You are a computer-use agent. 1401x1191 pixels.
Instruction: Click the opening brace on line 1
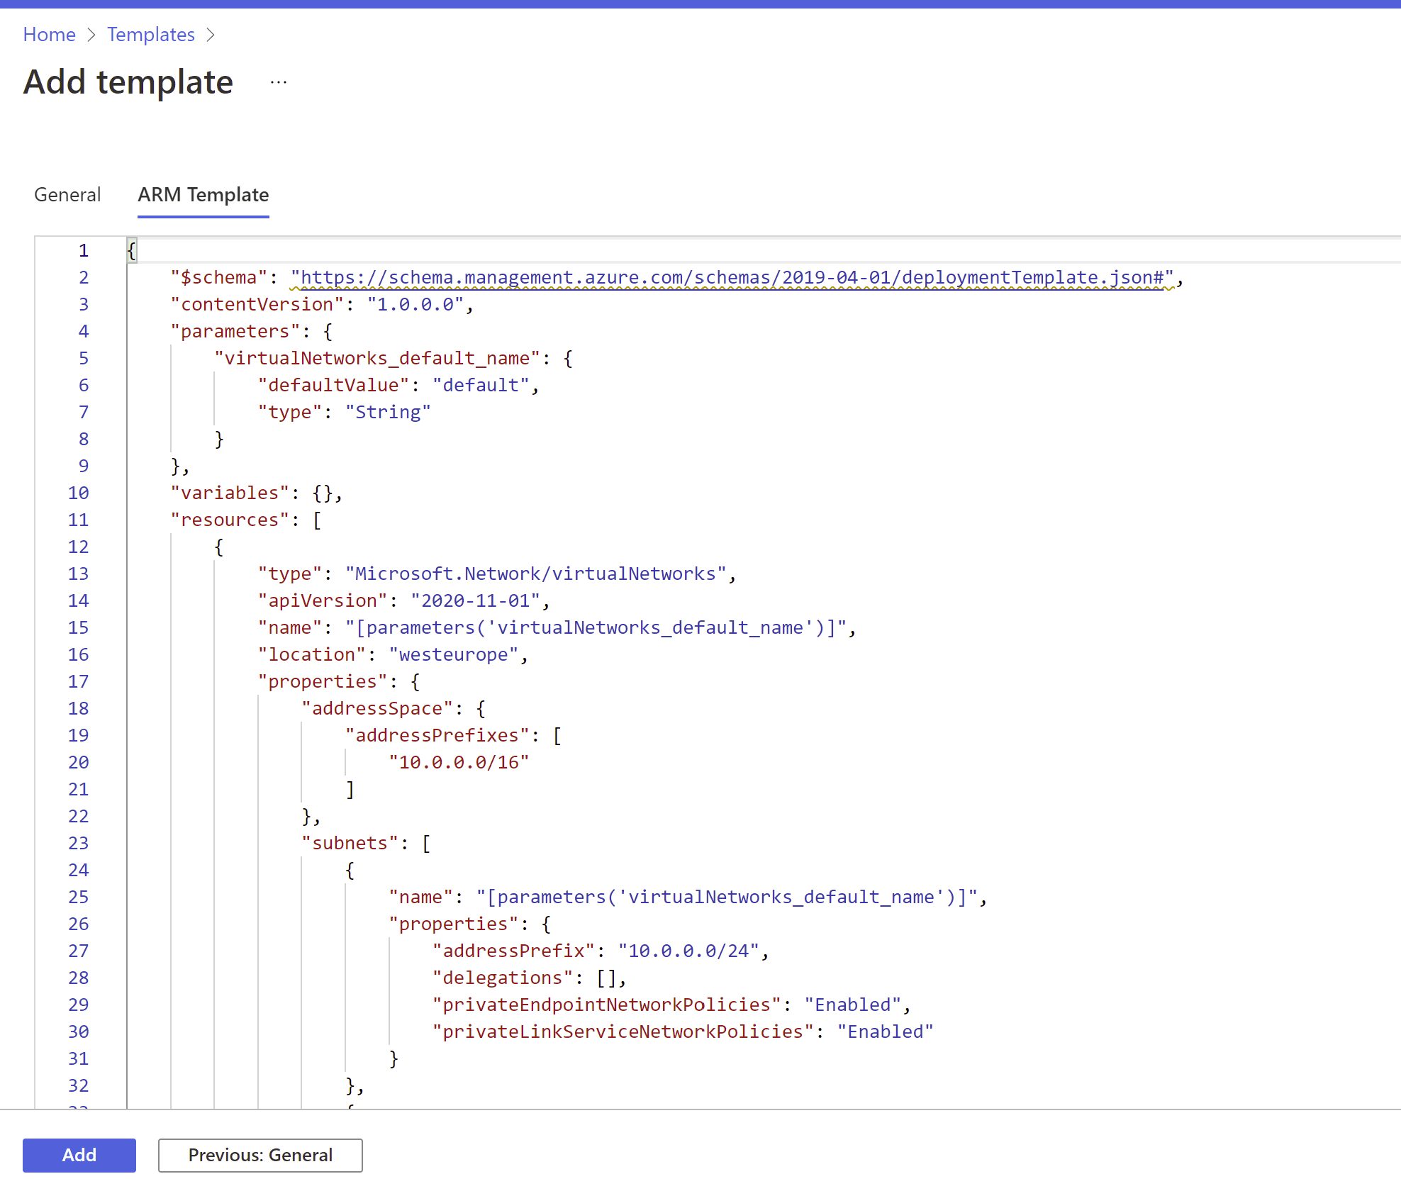(x=131, y=250)
